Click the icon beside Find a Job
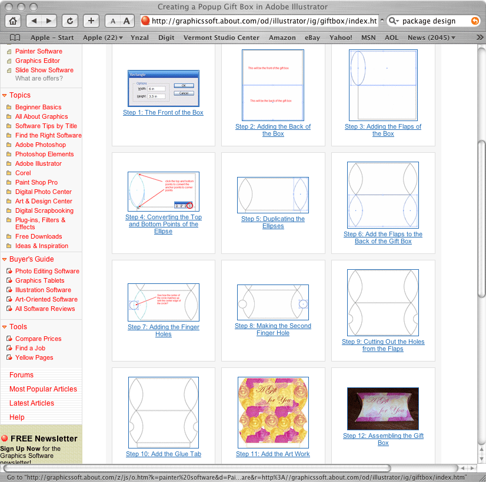The height and width of the screenshot is (482, 486). point(9,348)
